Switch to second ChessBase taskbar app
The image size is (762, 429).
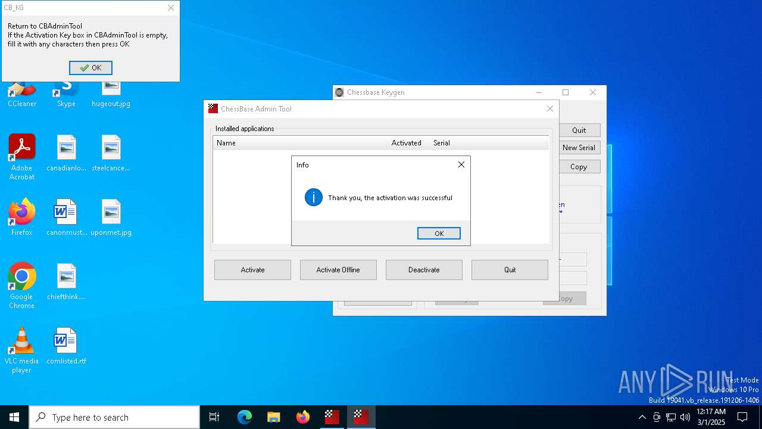point(361,417)
